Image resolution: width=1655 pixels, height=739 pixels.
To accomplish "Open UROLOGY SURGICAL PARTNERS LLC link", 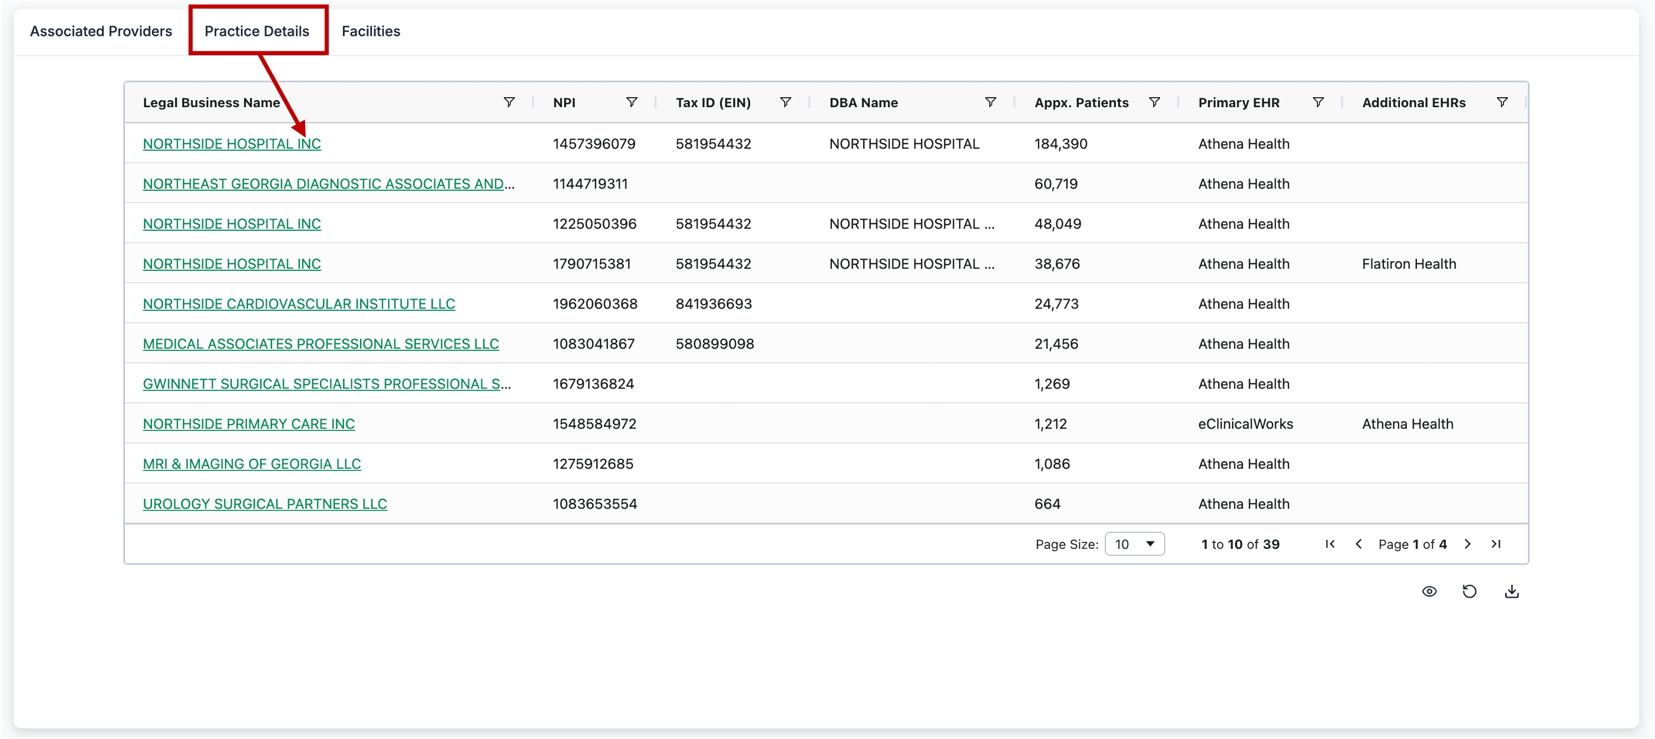I will (x=265, y=504).
